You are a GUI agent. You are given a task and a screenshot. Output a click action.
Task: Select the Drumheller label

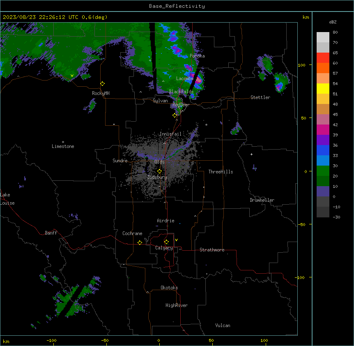click(x=262, y=200)
